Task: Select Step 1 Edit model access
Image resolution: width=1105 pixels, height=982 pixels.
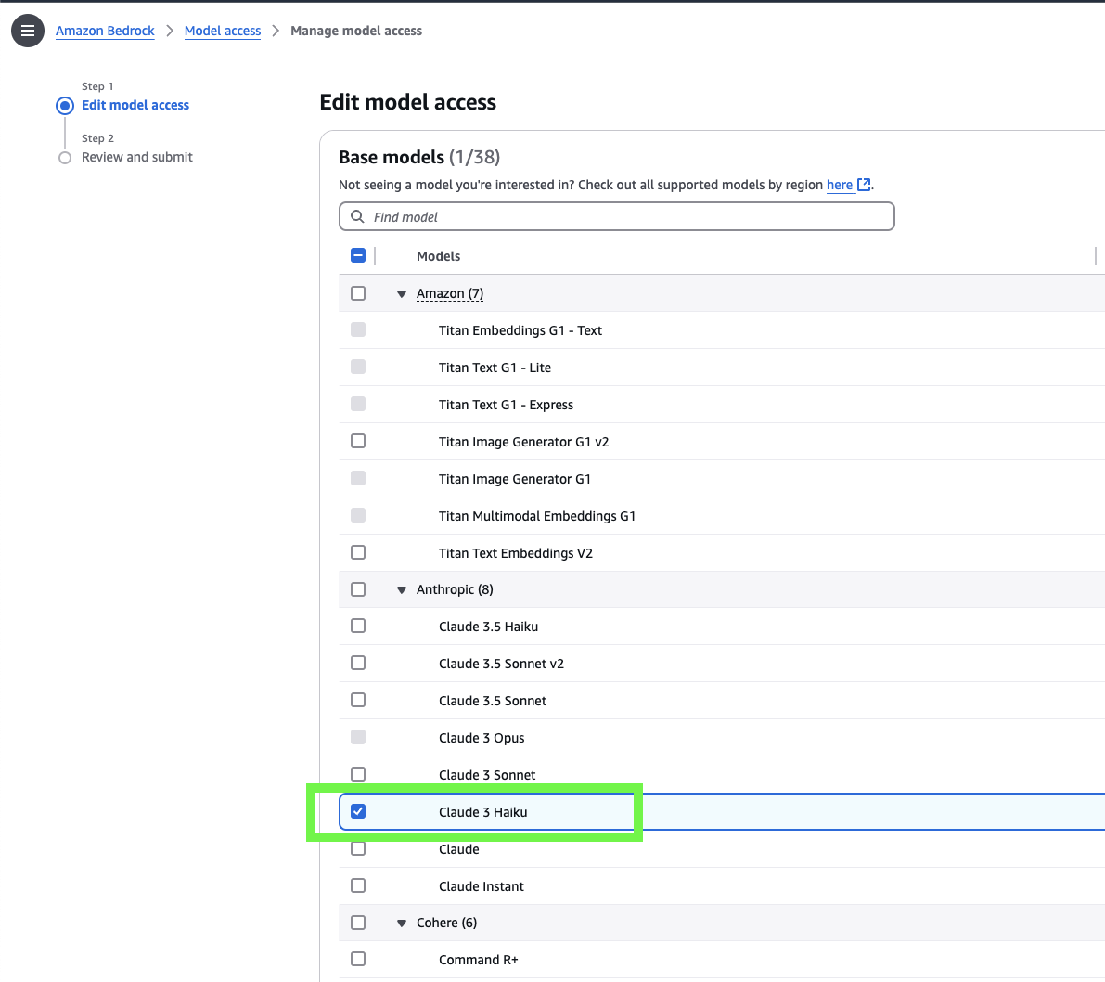Action: tap(135, 105)
